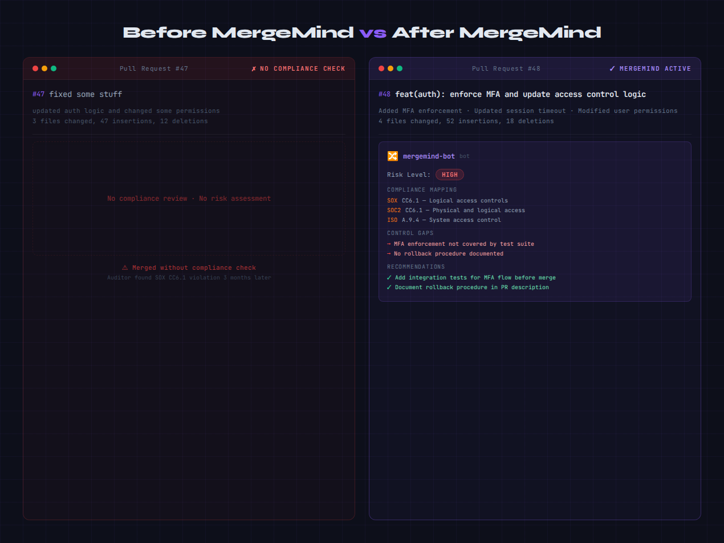Viewport: 724px width, 543px height.
Task: Click 'No rollback procedure documented' gap
Action: 449,254
